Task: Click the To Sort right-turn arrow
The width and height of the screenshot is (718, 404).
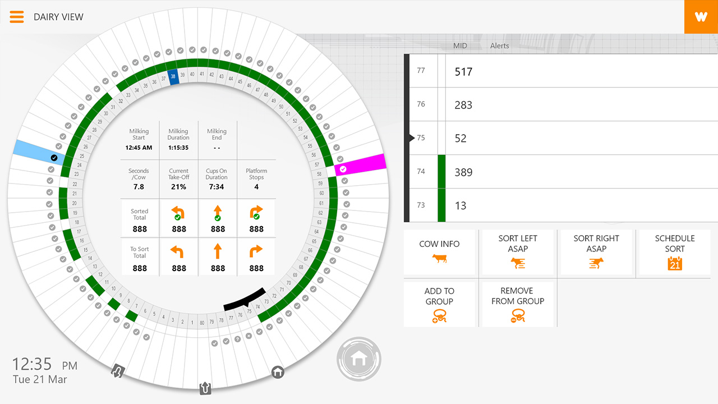Action: (256, 250)
